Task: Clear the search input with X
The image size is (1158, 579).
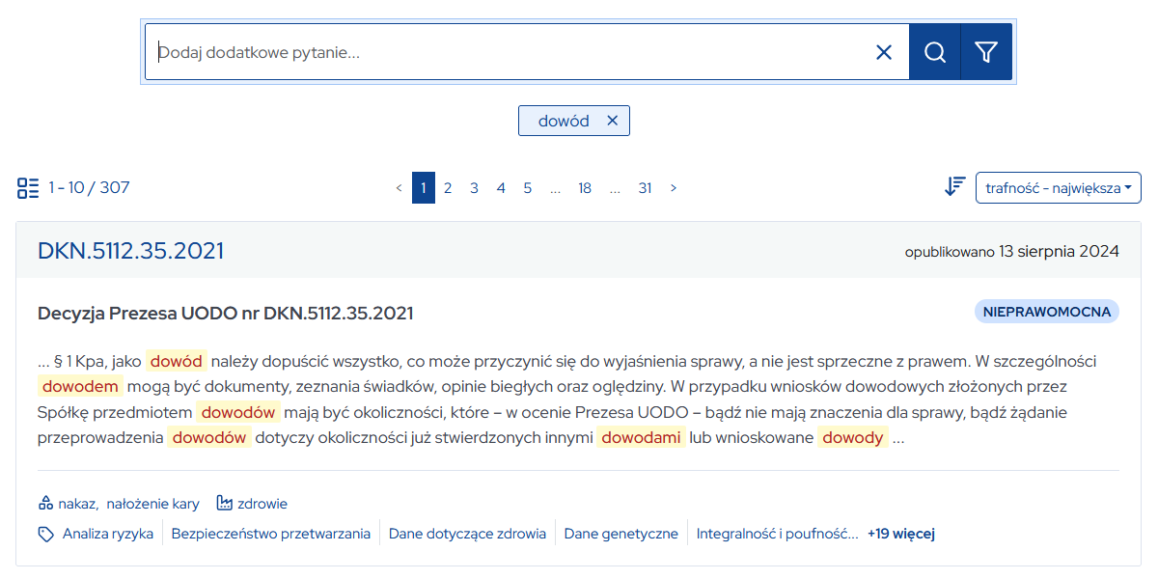Action: (884, 52)
